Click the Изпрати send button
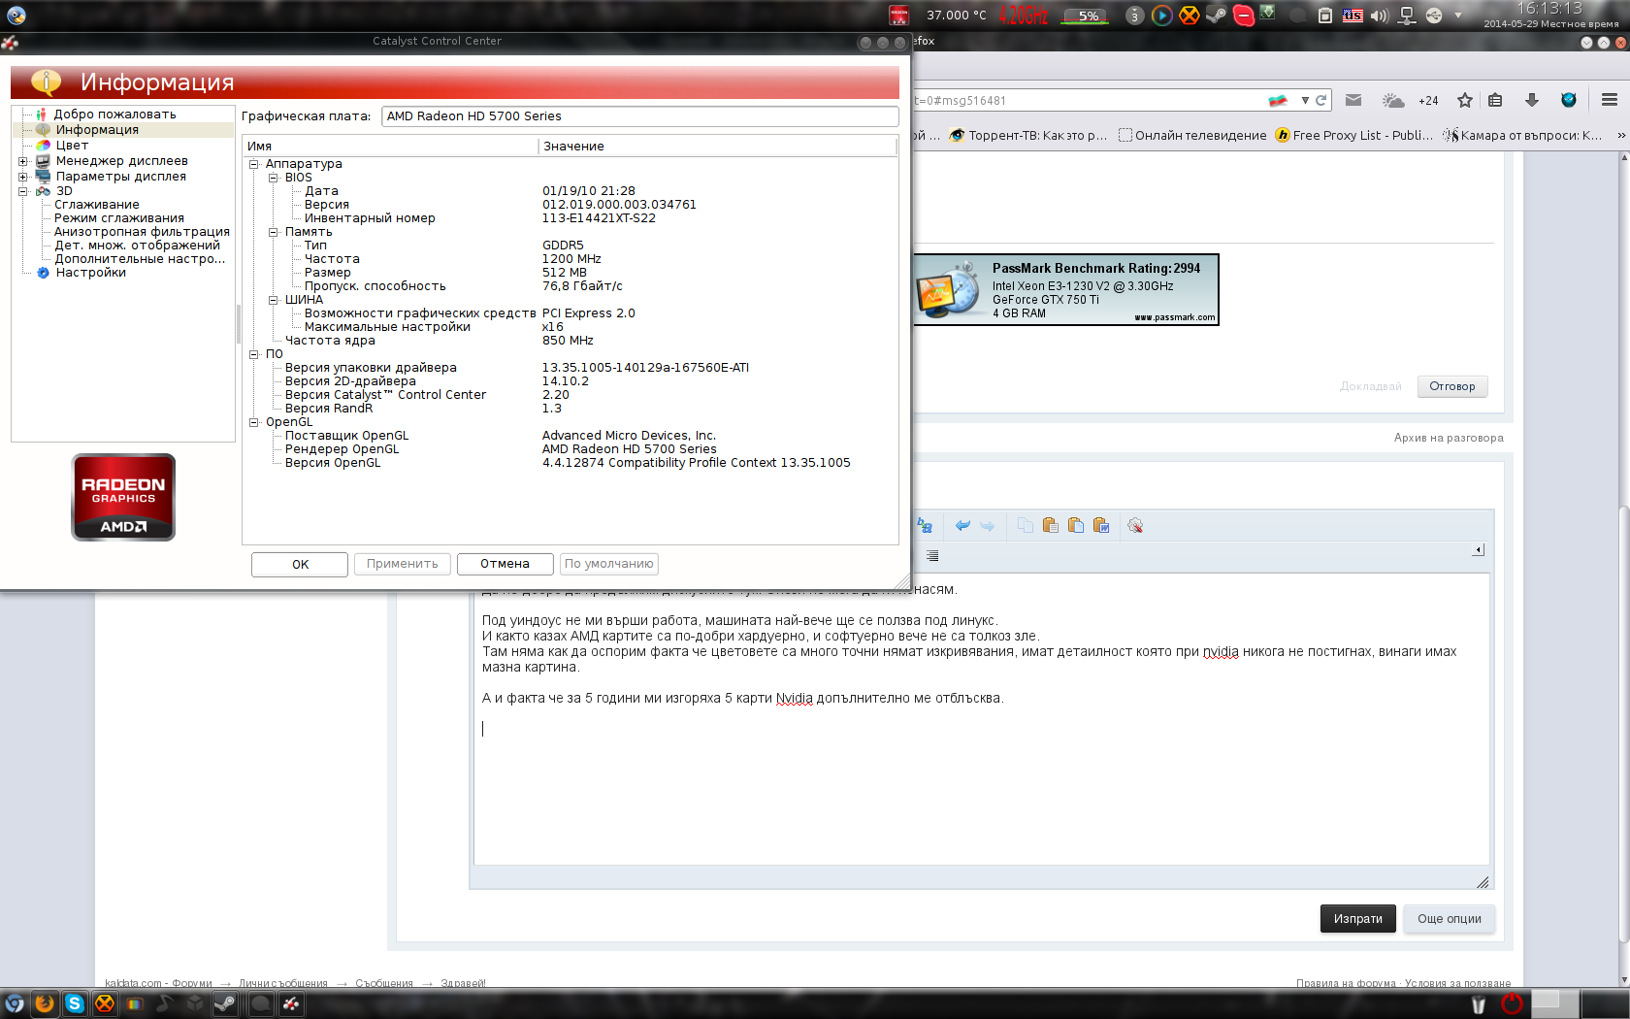Image resolution: width=1630 pixels, height=1019 pixels. point(1358,919)
